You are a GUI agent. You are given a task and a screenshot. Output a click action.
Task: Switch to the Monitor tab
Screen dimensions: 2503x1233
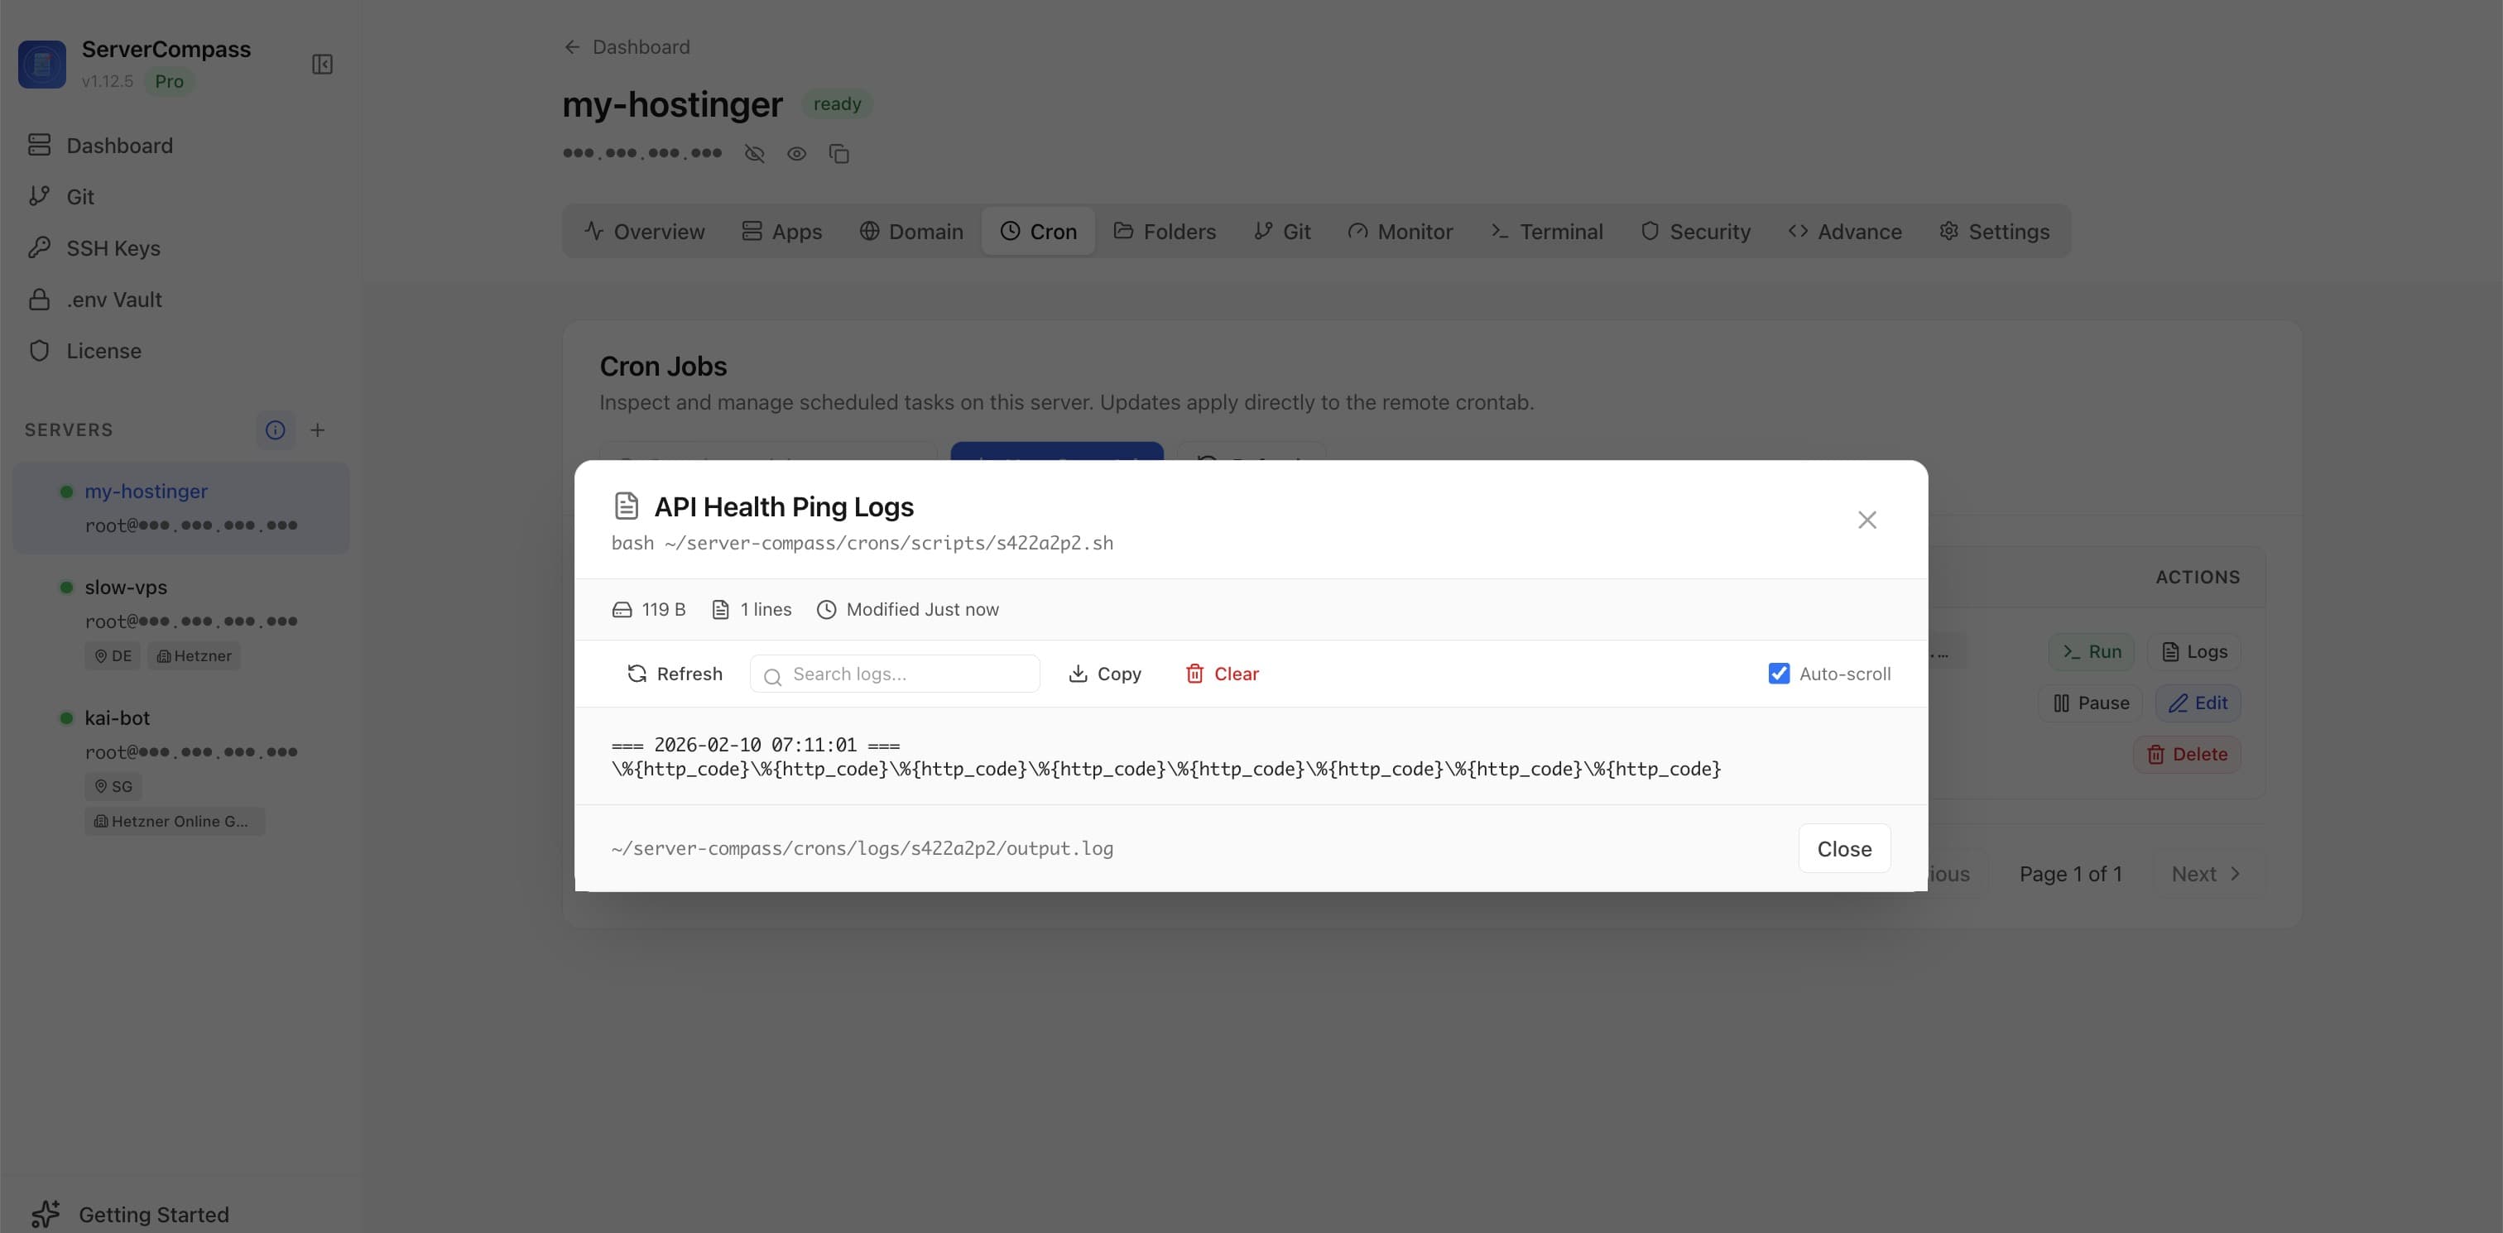[x=1400, y=231]
